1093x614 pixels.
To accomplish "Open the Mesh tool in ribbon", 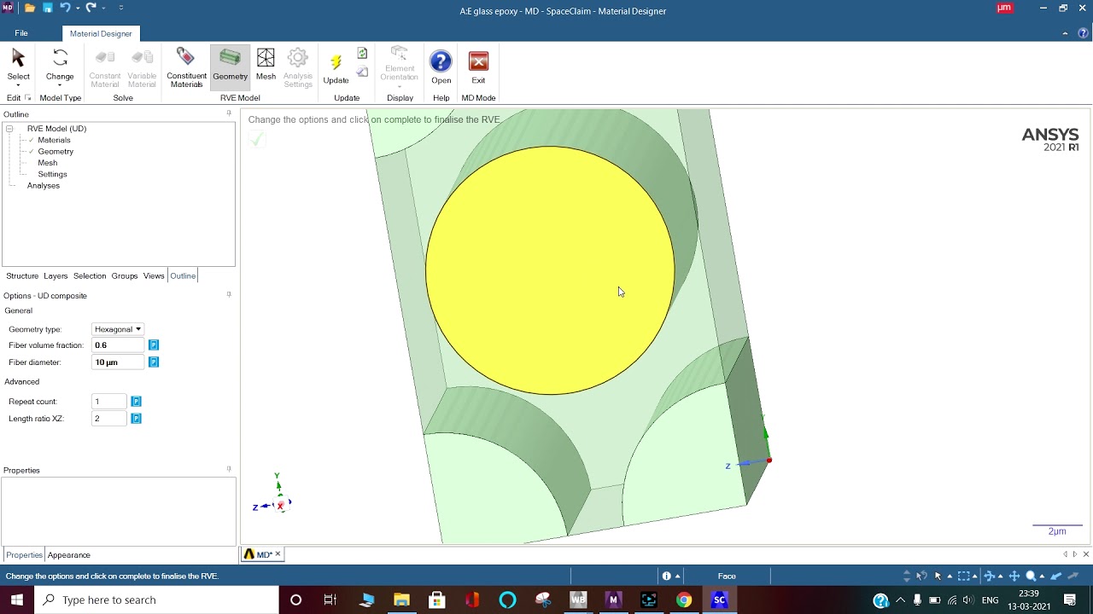I will point(266,66).
